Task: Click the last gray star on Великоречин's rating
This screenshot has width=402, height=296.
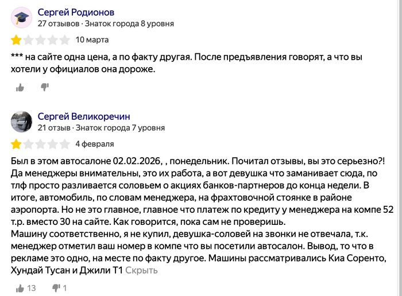Action: pyautogui.click(x=65, y=144)
